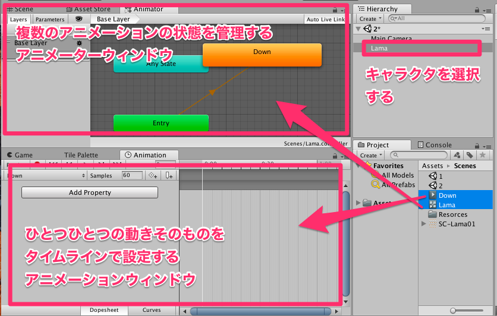This screenshot has height=316, width=497.
Task: Expand the SC-Lama01 asset
Action: coord(423,224)
